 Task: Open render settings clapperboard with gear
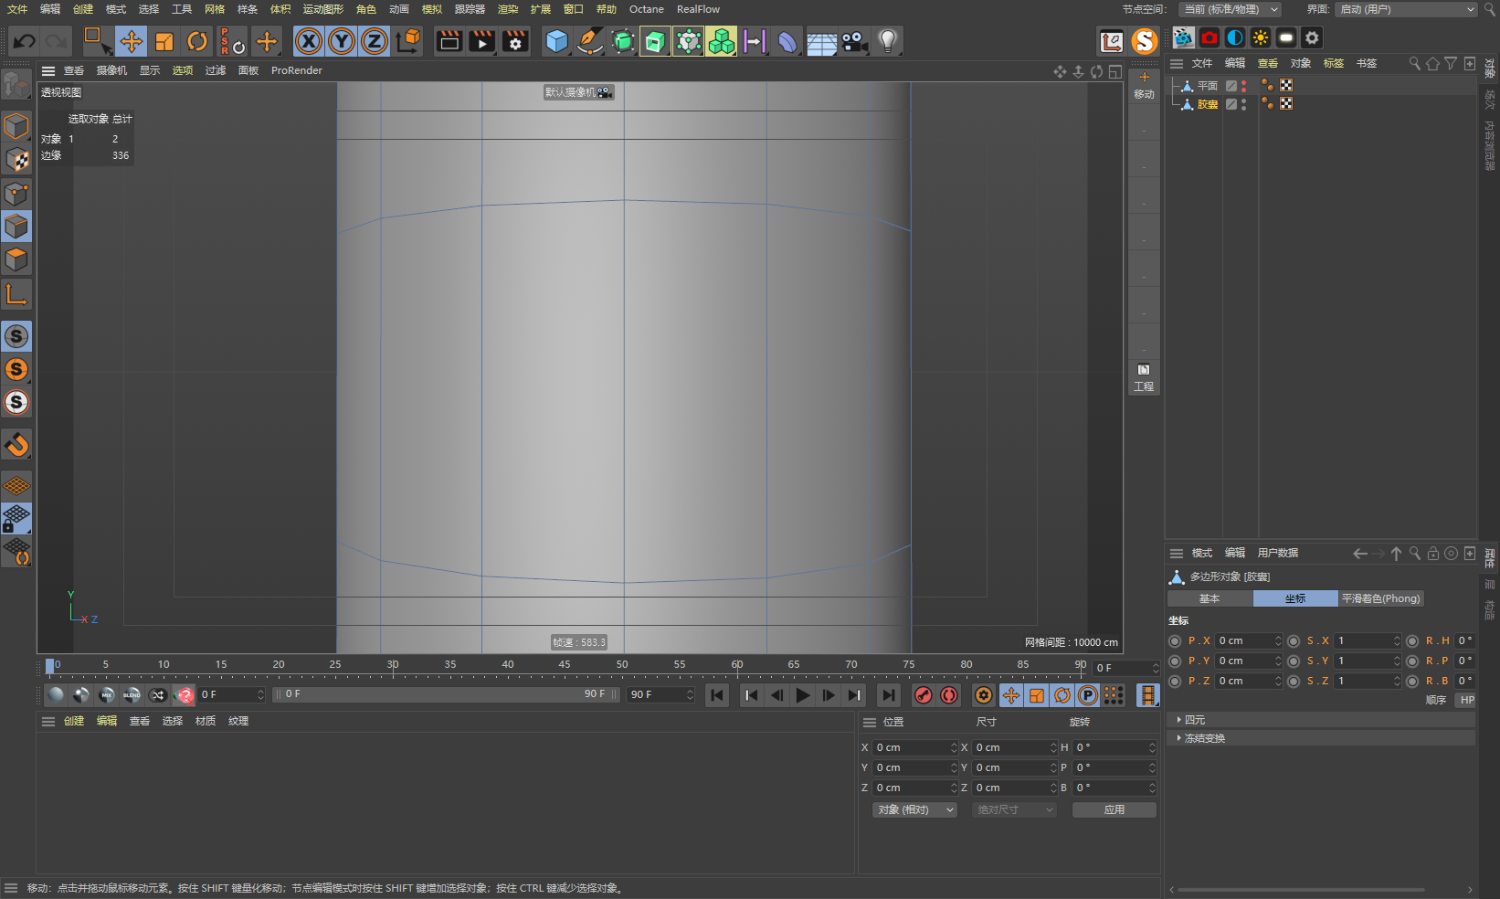[x=515, y=41]
